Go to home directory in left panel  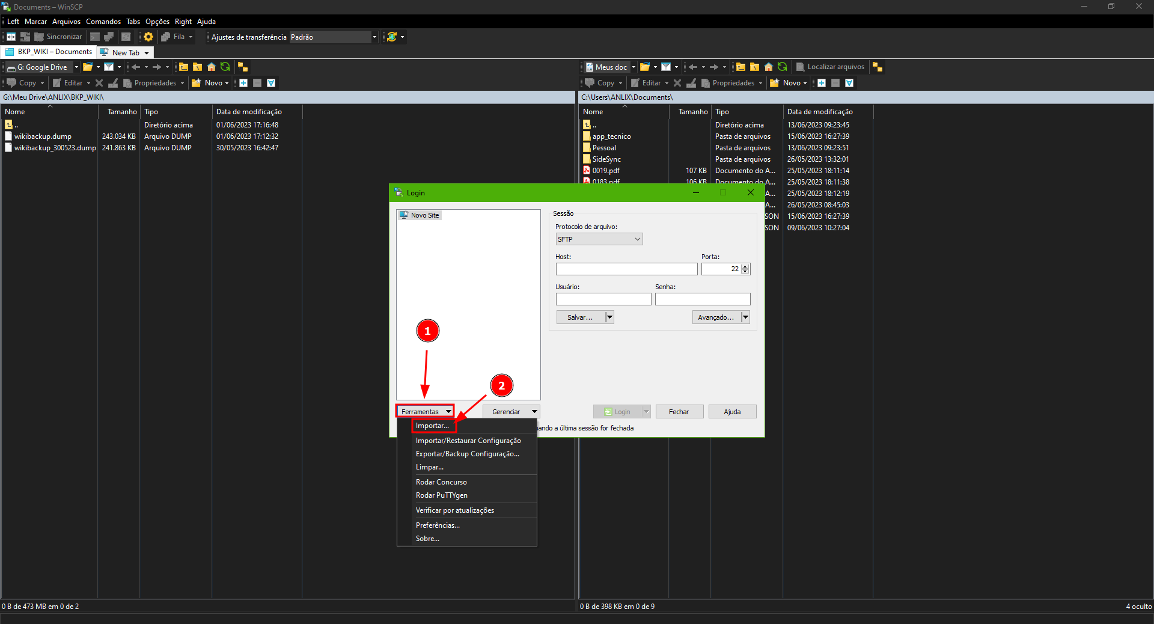point(211,67)
